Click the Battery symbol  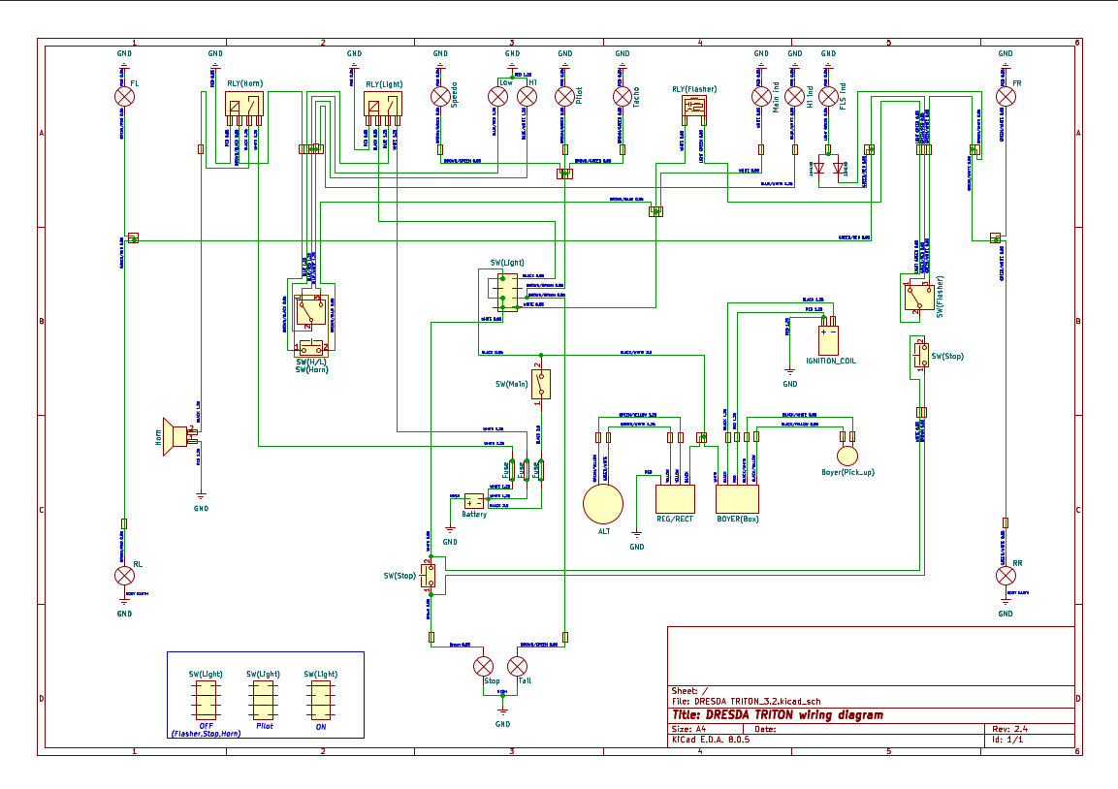click(x=474, y=502)
